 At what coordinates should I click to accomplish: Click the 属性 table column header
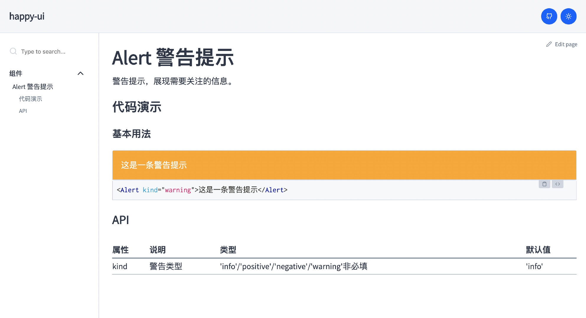point(120,250)
